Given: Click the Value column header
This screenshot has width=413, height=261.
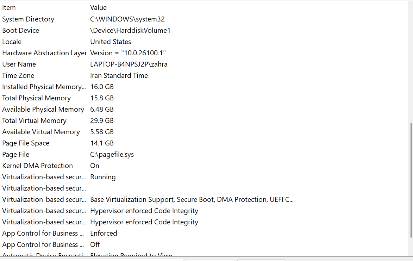Looking at the screenshot, I should 99,7.
